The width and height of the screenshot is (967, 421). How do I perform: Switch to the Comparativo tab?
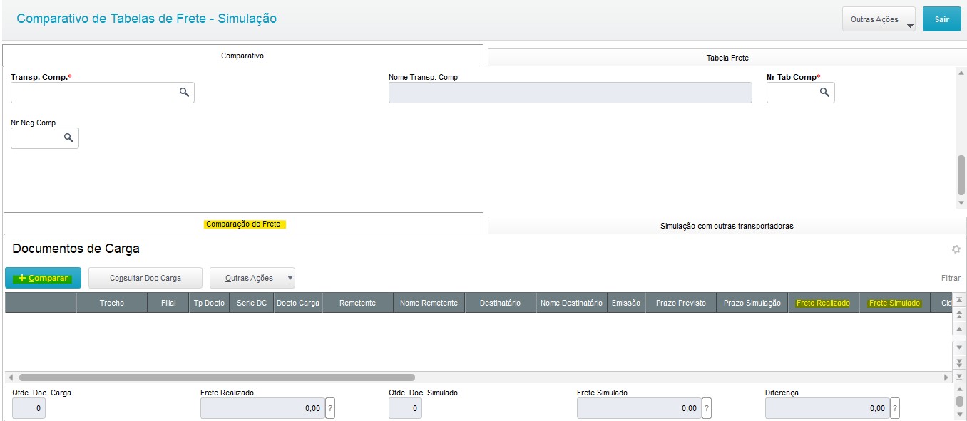(242, 56)
